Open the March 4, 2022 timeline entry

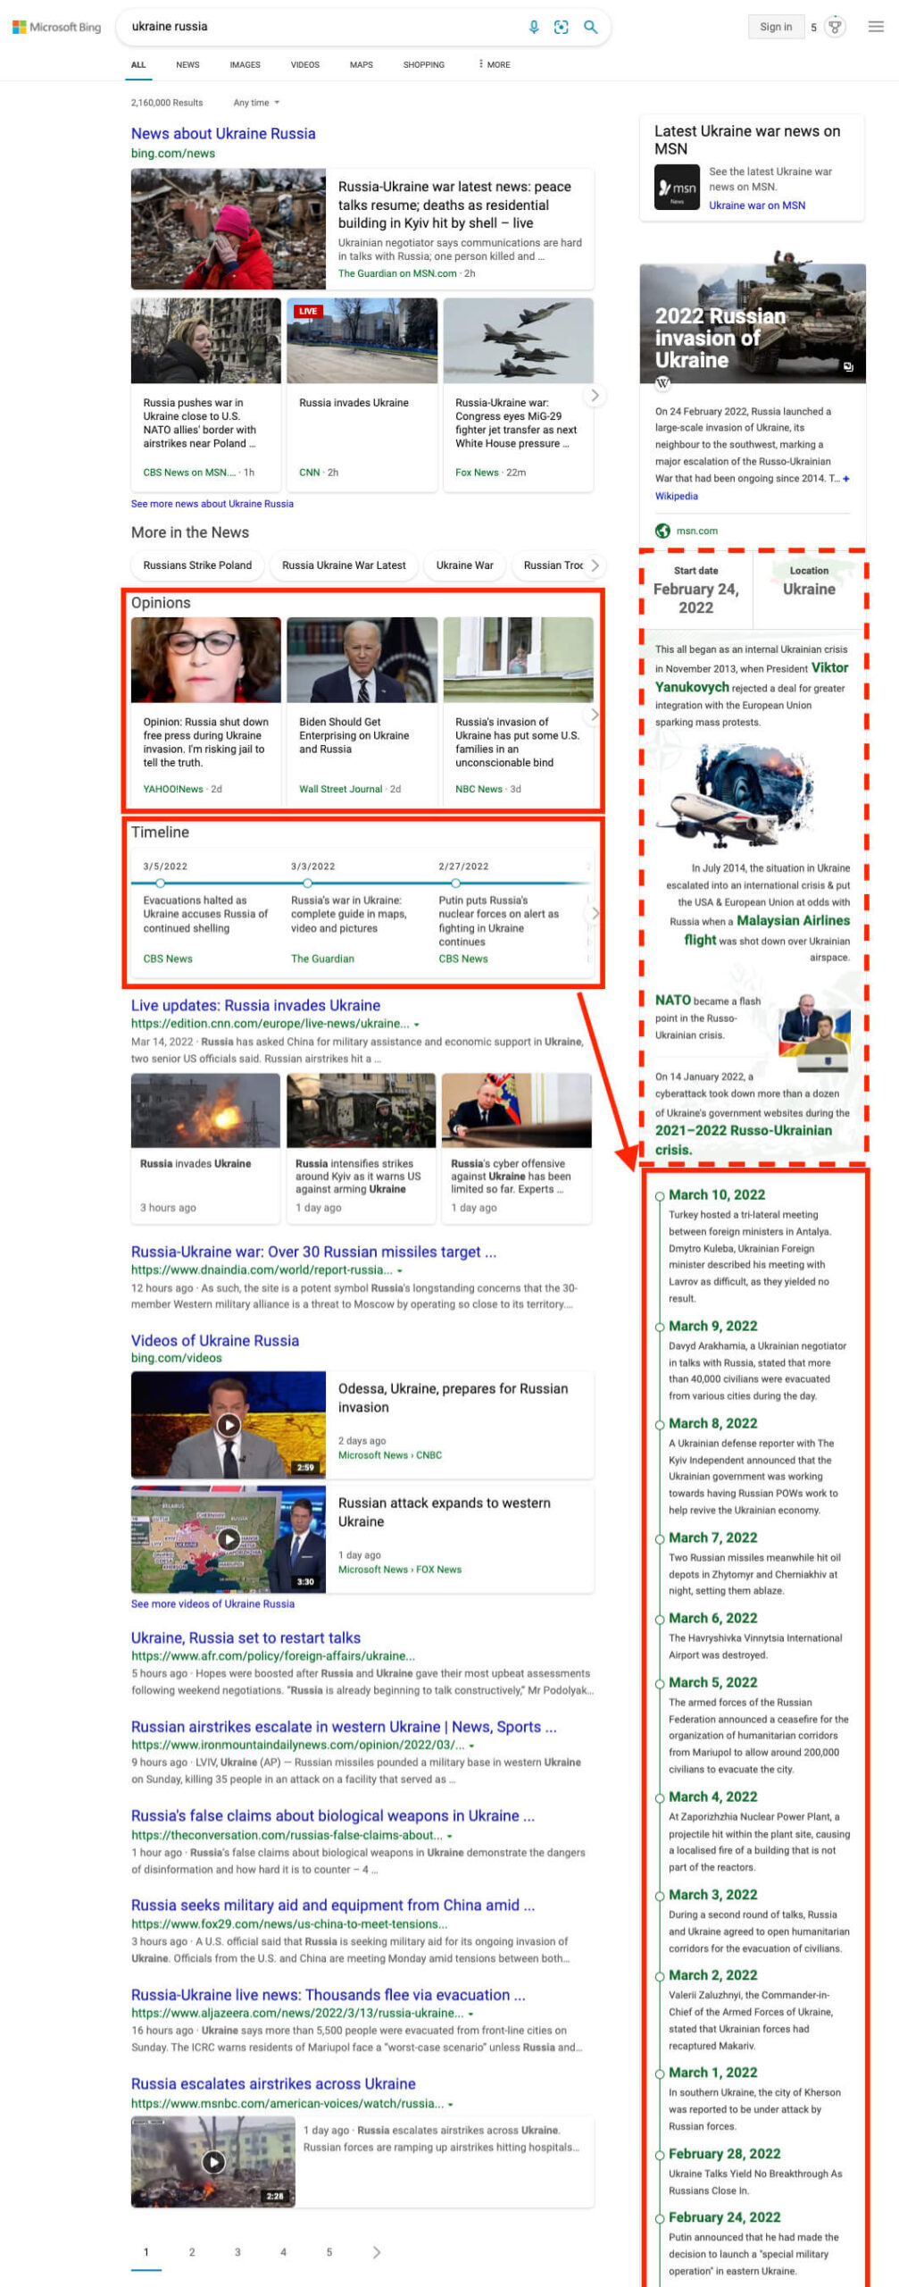713,1797
